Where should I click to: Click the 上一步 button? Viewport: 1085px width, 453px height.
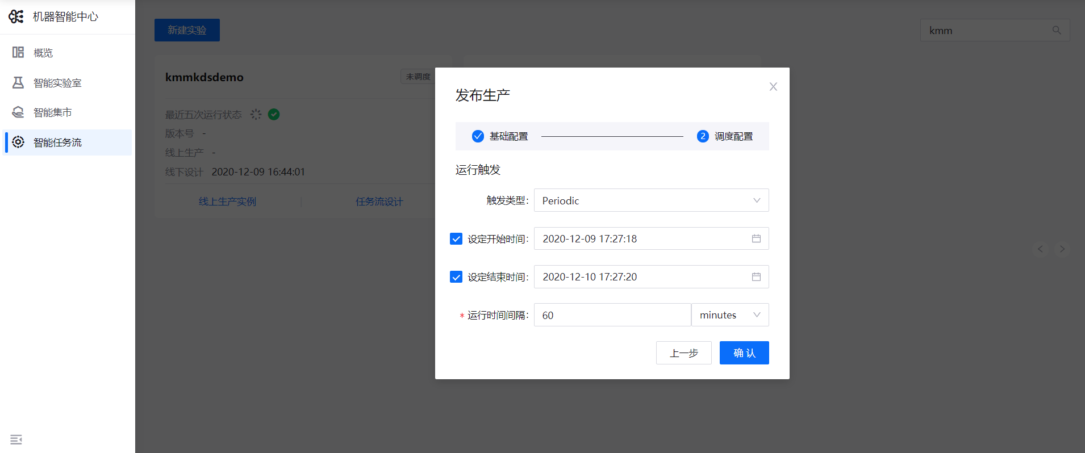(x=683, y=353)
